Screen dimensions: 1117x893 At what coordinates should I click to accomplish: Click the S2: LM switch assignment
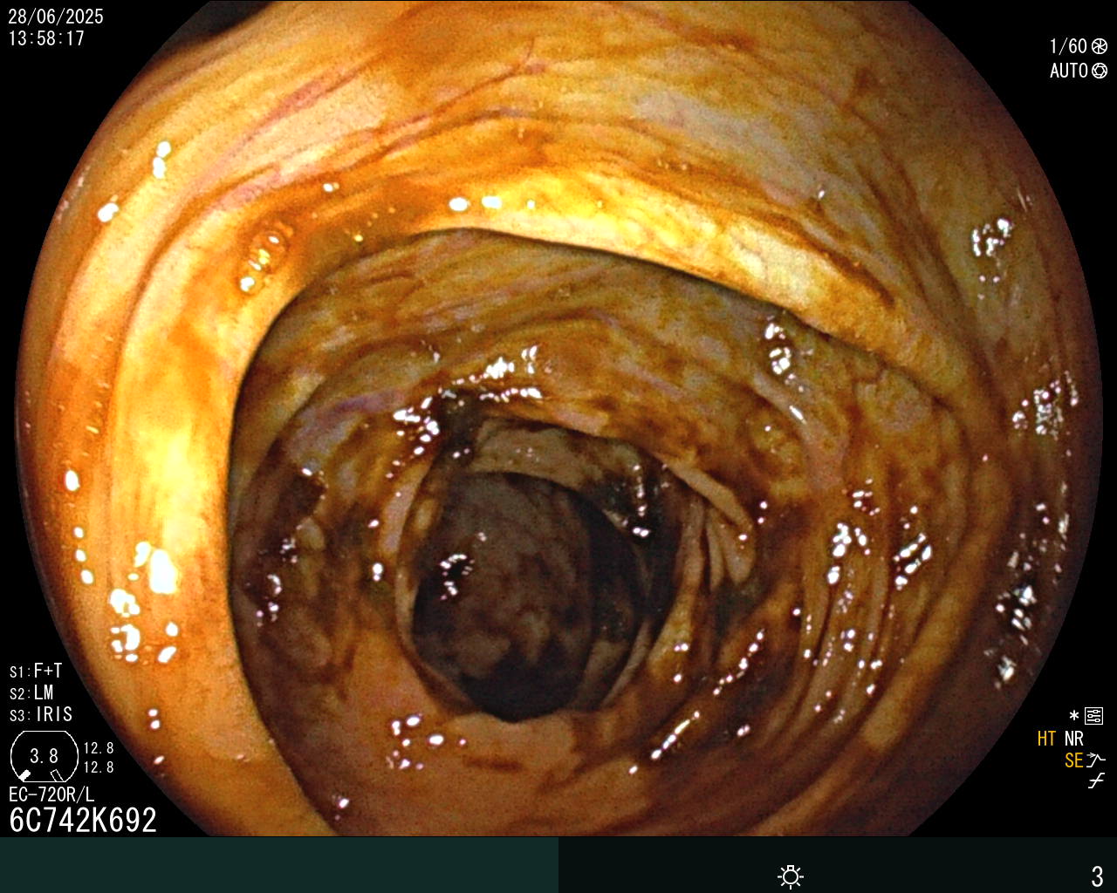(31, 692)
